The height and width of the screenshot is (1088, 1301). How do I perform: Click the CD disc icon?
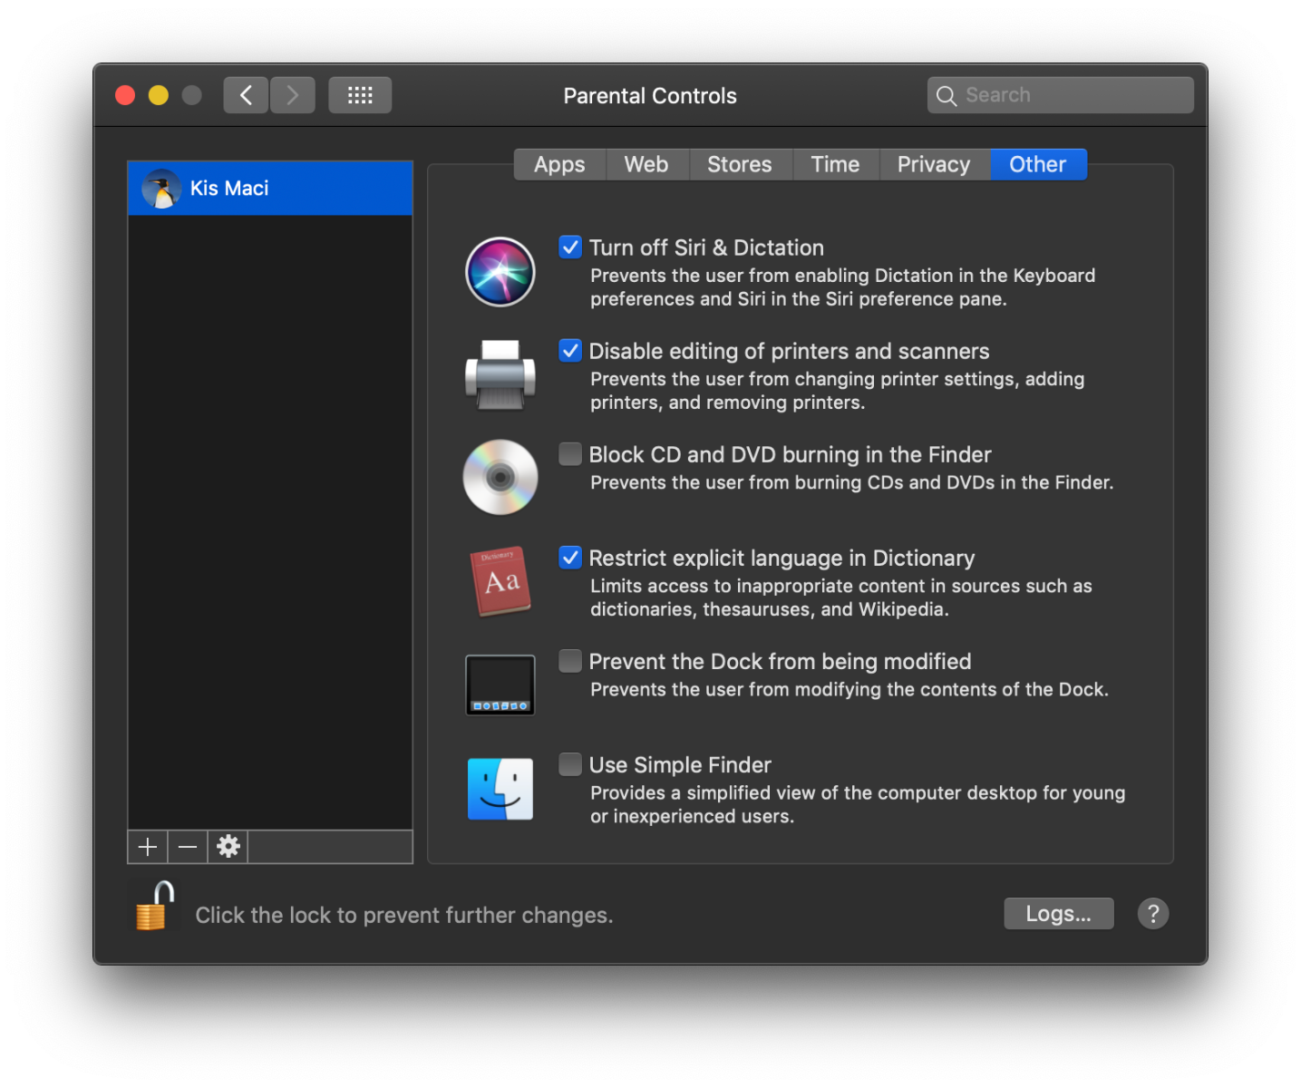(x=500, y=477)
